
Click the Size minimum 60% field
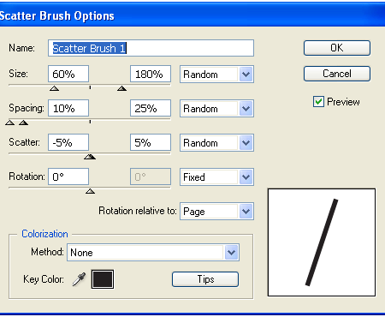(68, 74)
